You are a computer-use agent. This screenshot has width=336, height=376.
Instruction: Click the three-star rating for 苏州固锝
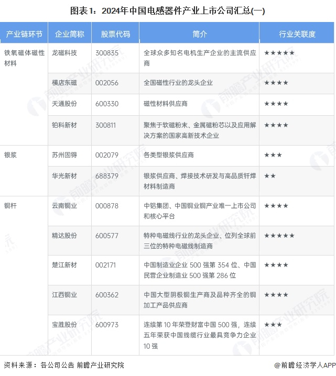(x=273, y=155)
